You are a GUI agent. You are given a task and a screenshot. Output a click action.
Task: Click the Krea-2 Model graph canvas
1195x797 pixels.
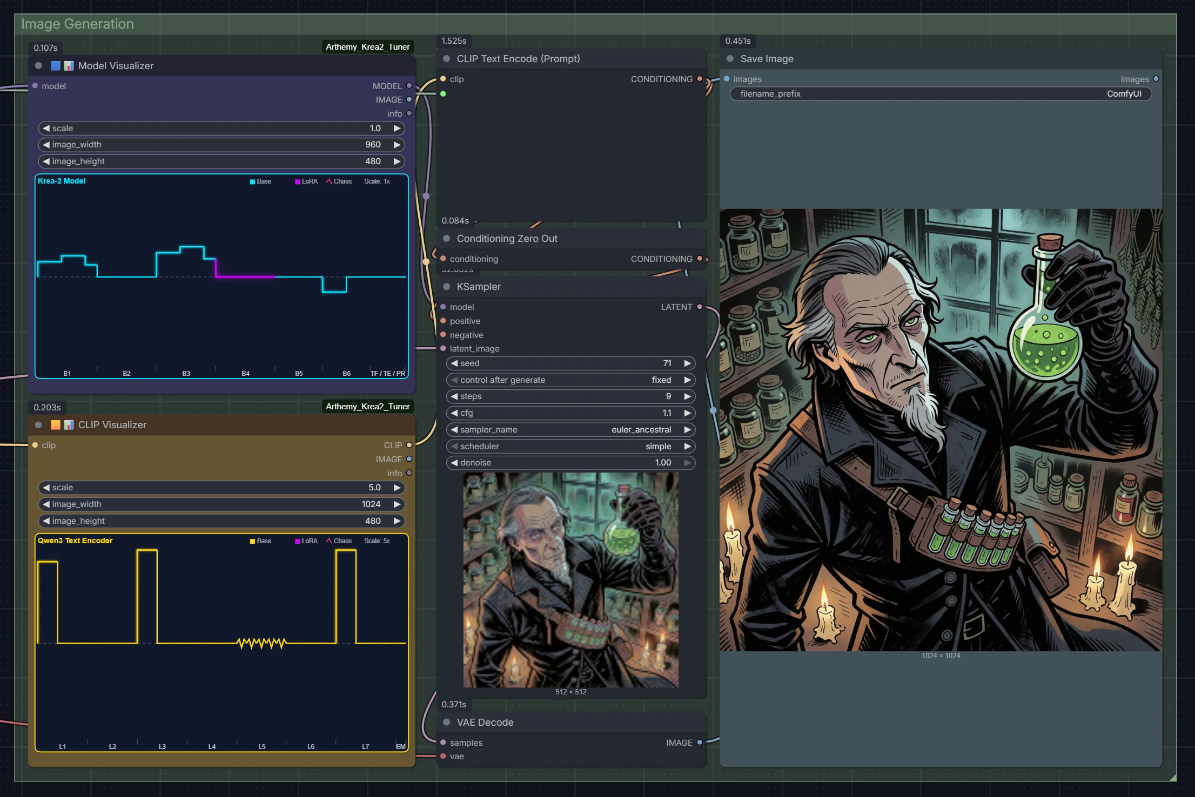(x=221, y=276)
